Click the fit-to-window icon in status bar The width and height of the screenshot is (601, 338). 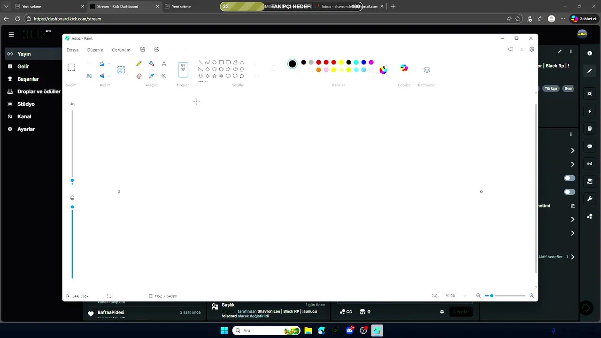[x=435, y=296]
